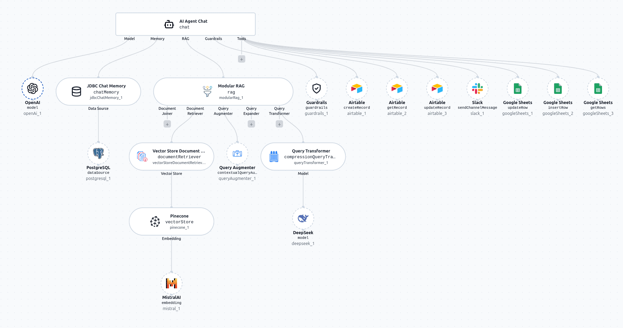The image size is (623, 328).
Task: Click the database icon on JDBC Chat Memory
Action: [77, 91]
